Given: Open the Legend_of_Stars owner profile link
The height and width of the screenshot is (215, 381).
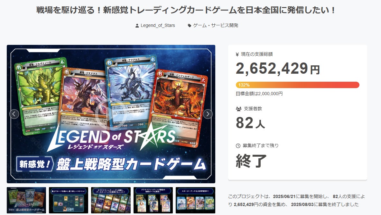Looking at the screenshot, I should [x=158, y=25].
